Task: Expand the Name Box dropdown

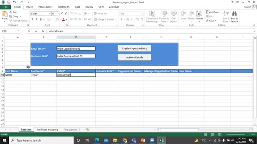Action: tap(18, 31)
